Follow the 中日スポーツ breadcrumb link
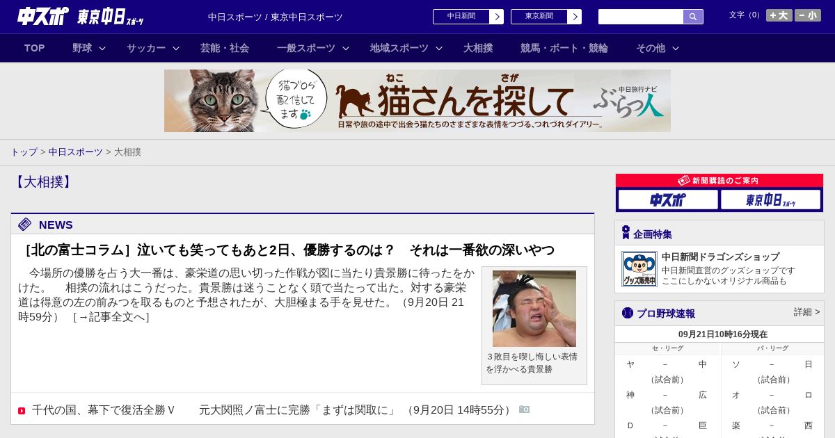Image resolution: width=835 pixels, height=438 pixels. pos(76,152)
